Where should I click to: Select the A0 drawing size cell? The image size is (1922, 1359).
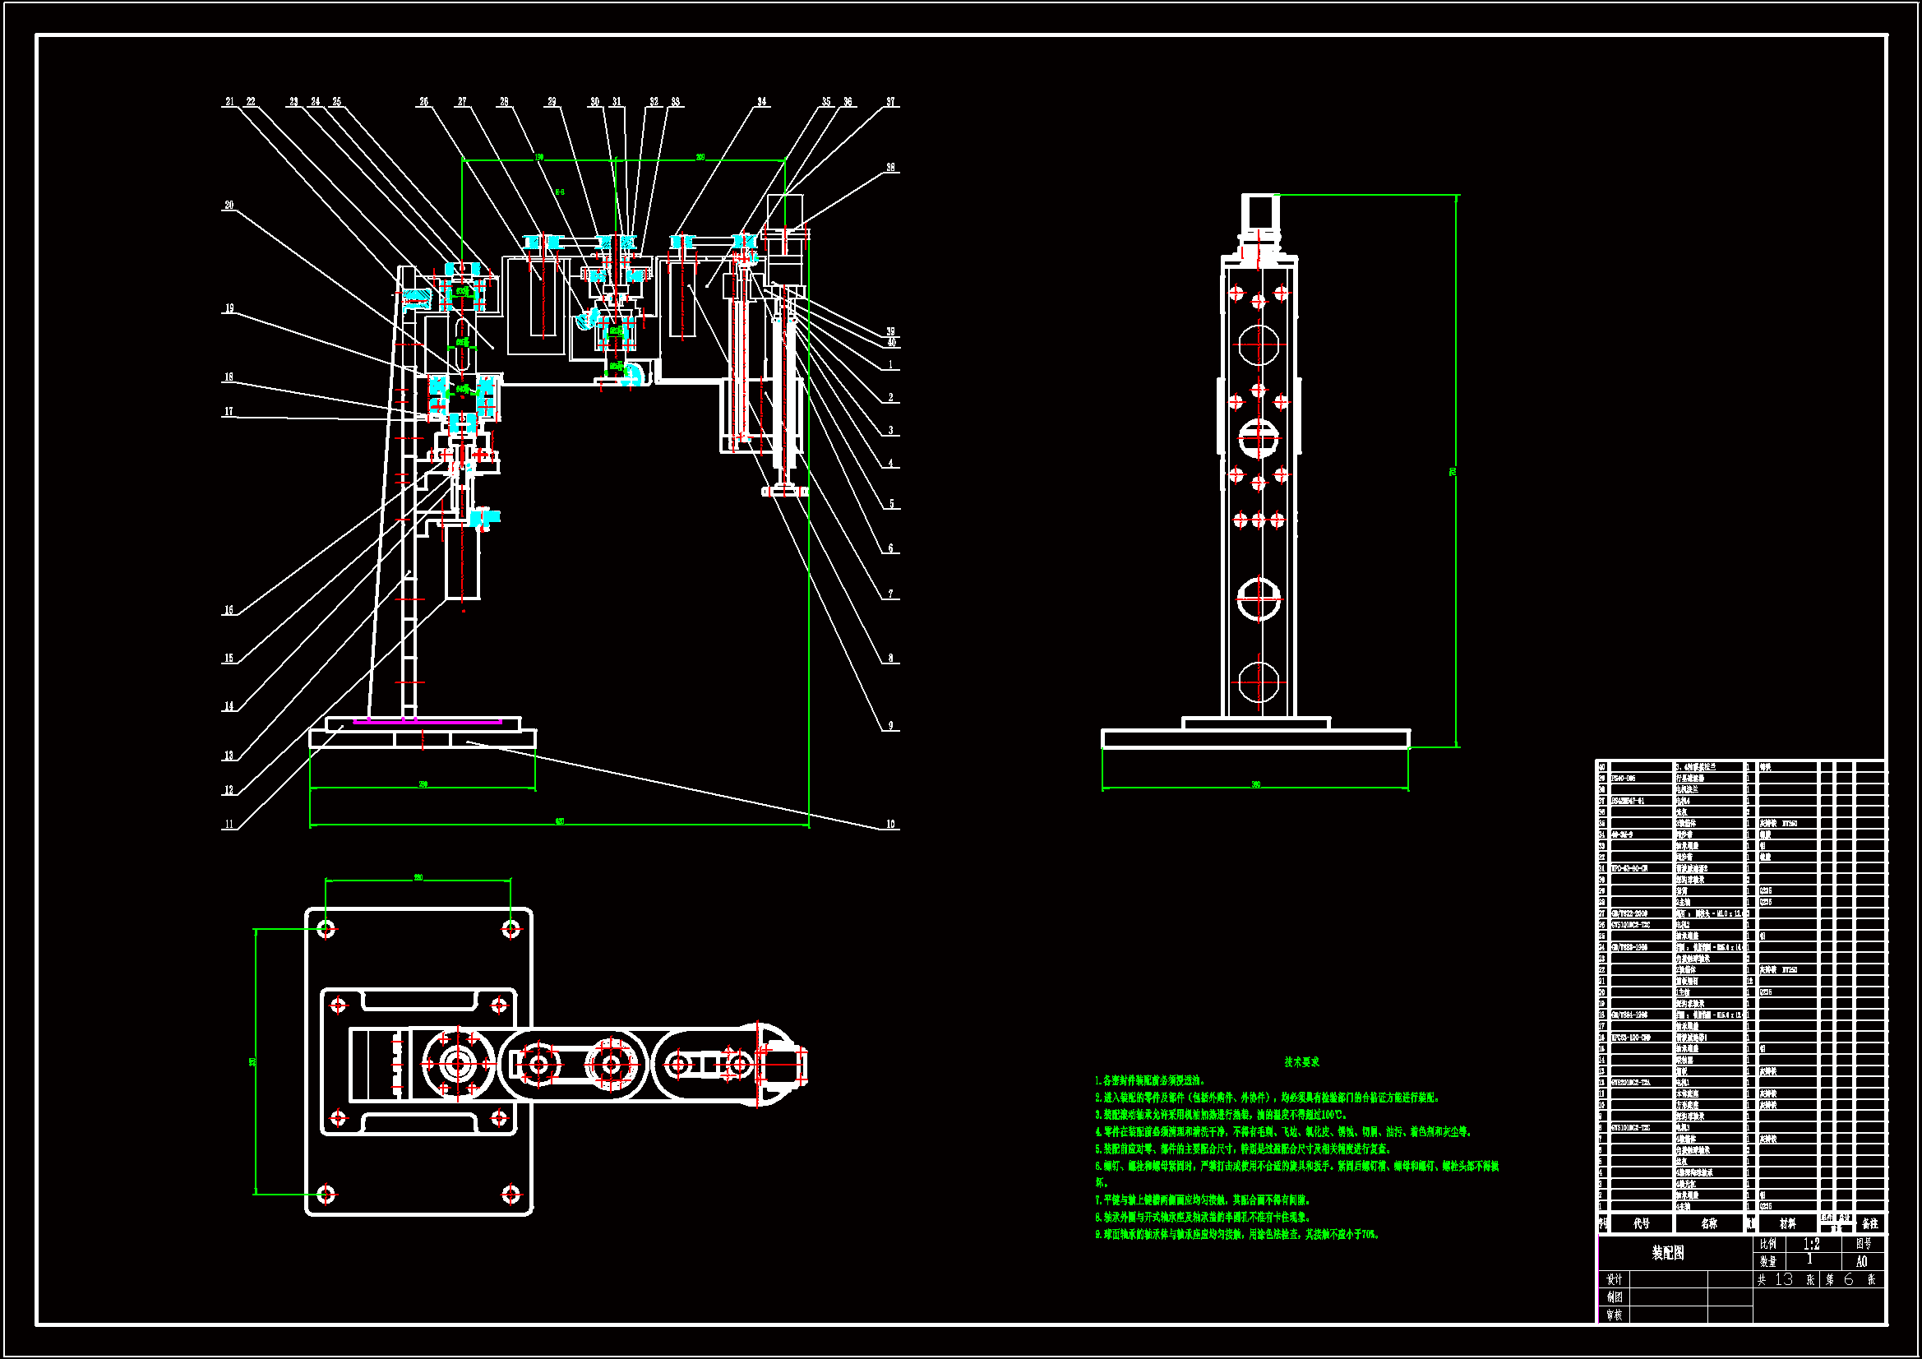(1861, 1261)
